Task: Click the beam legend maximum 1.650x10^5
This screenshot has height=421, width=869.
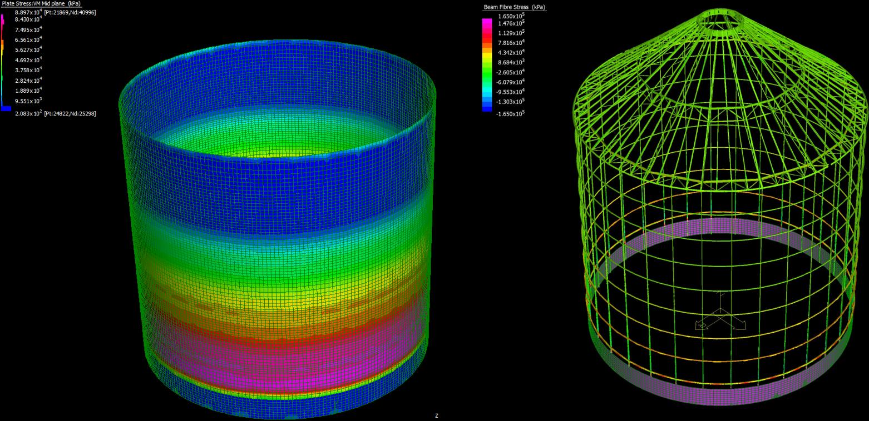Action: click(511, 17)
